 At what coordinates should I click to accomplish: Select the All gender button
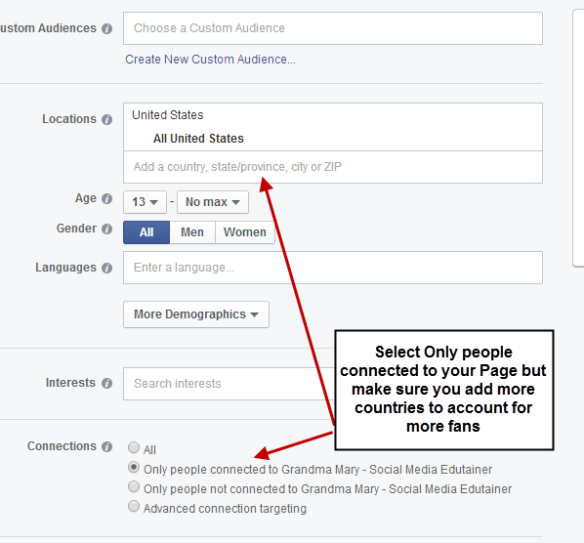pyautogui.click(x=146, y=232)
